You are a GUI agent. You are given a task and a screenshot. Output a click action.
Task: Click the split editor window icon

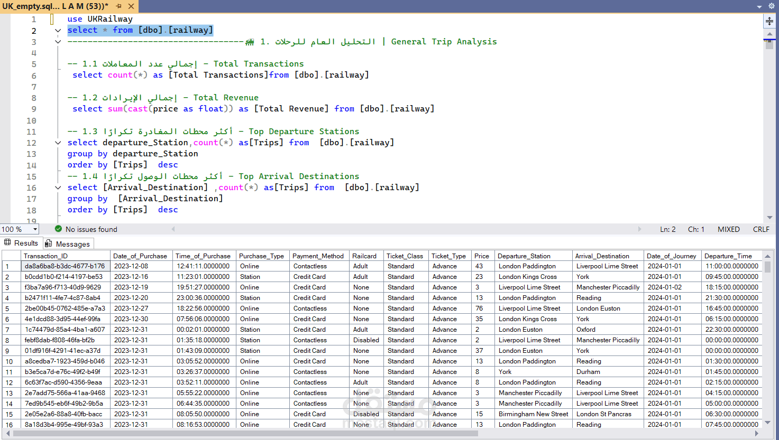(769, 21)
